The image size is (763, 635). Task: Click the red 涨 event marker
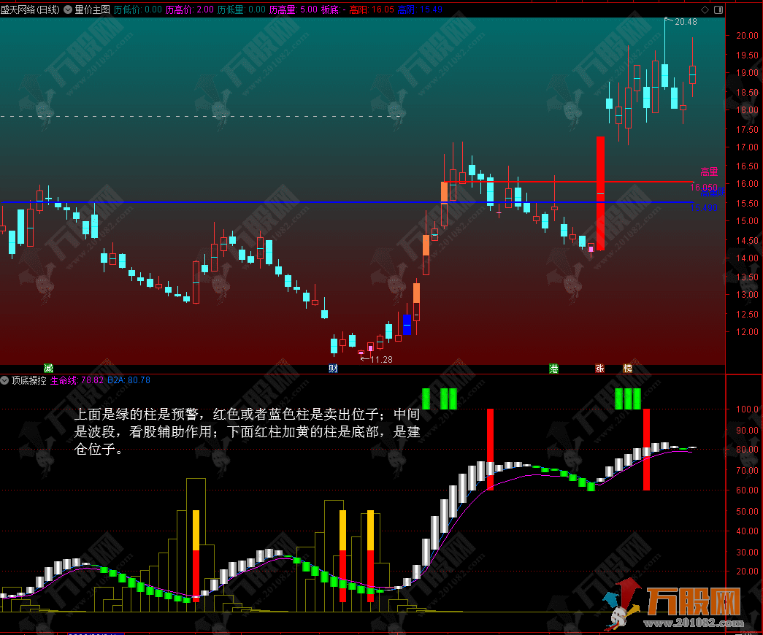coord(600,368)
